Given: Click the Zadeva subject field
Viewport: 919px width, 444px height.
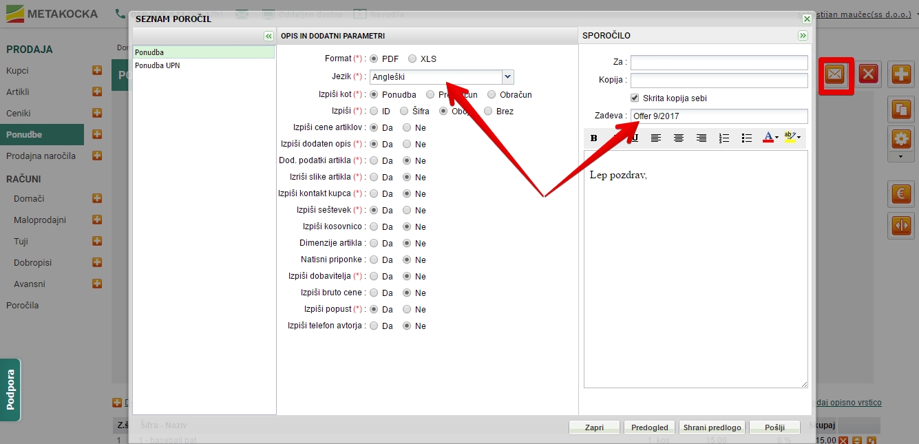Looking at the screenshot, I should coord(719,116).
